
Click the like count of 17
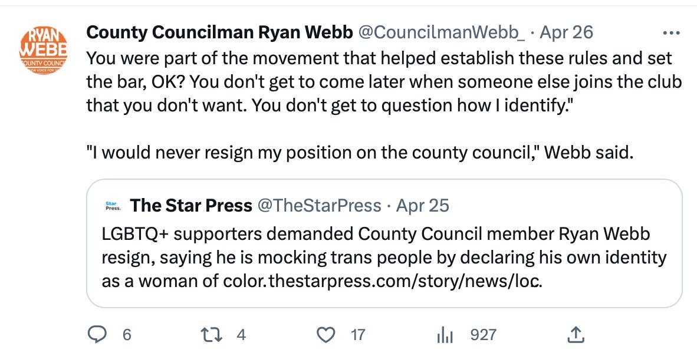coord(358,335)
